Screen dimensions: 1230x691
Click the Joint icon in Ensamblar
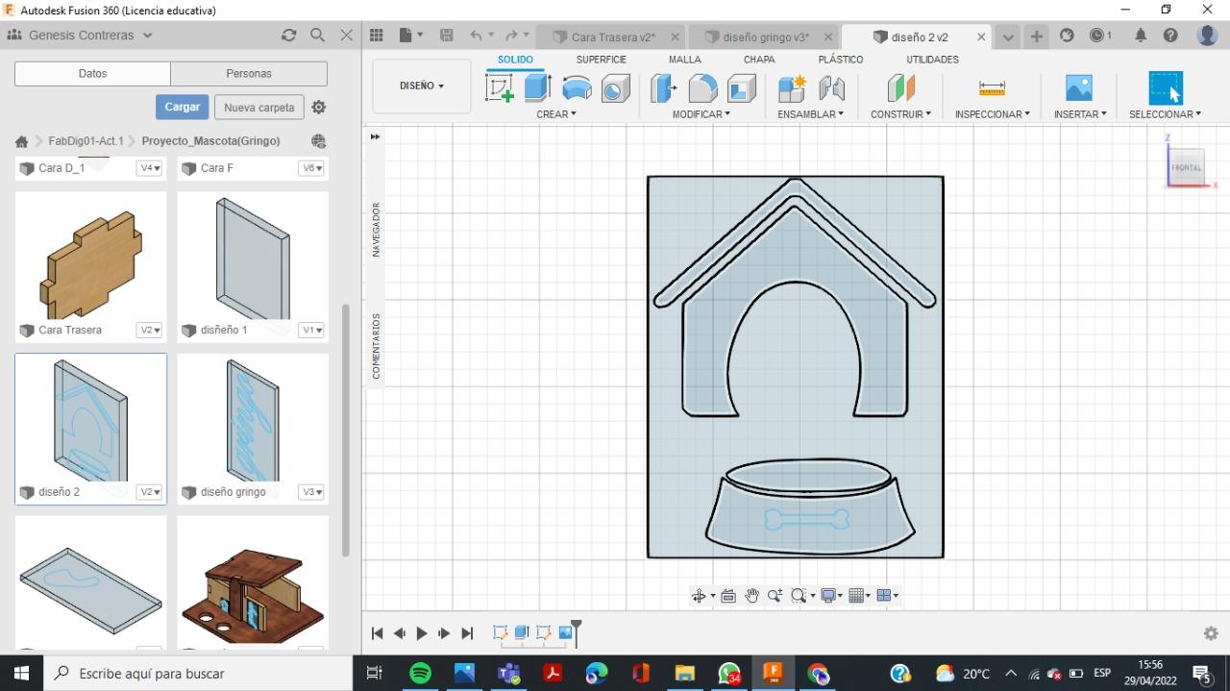click(x=831, y=88)
